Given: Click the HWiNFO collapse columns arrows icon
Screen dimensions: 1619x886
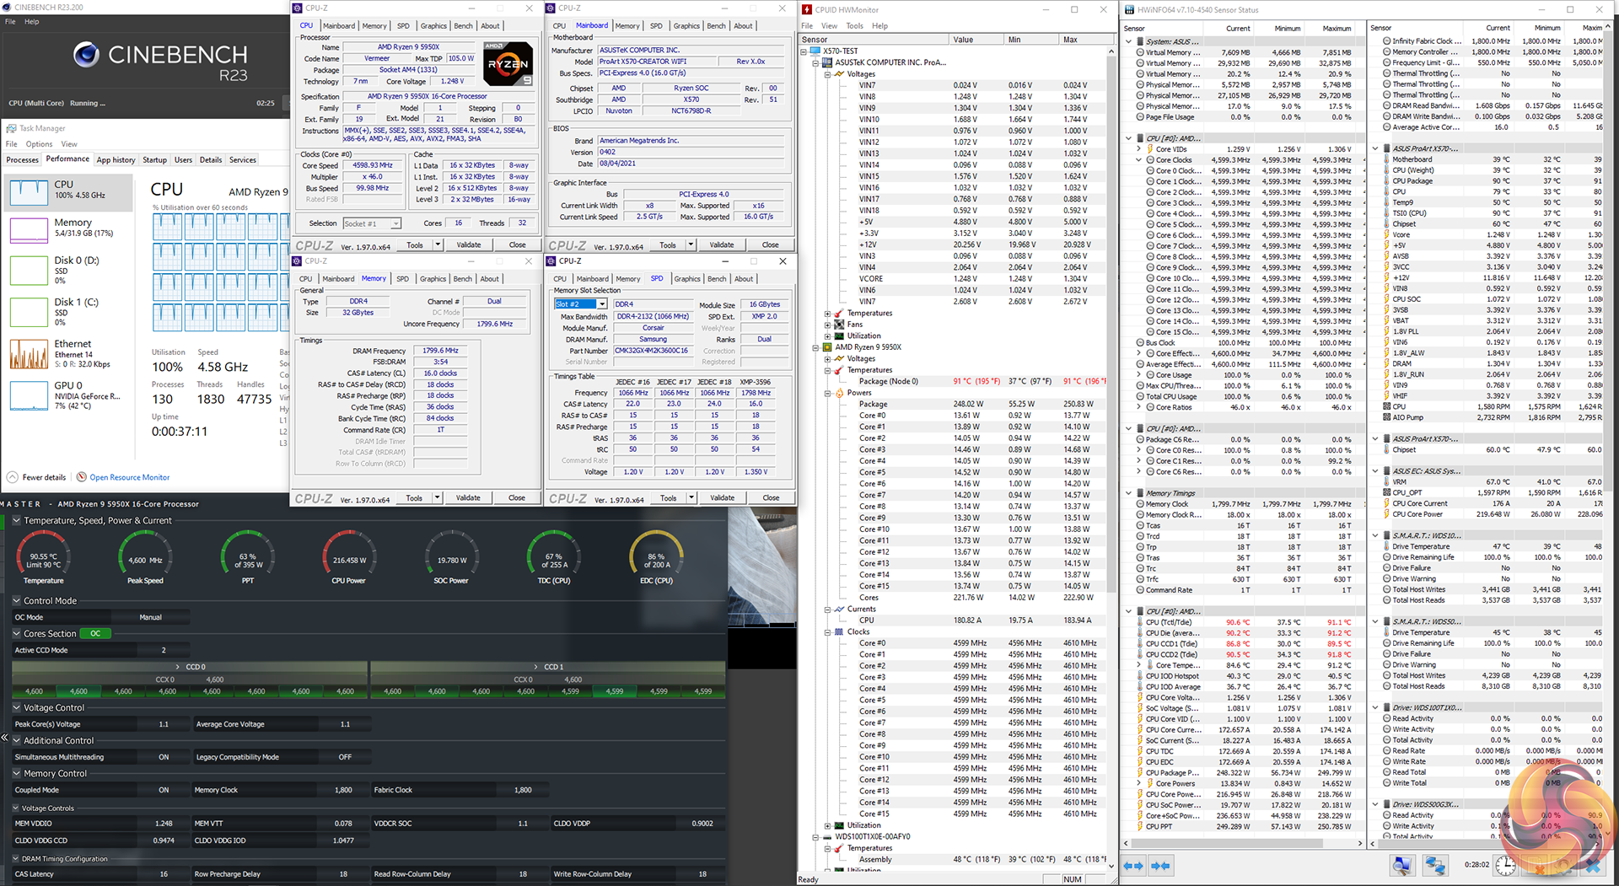Looking at the screenshot, I should [1161, 866].
